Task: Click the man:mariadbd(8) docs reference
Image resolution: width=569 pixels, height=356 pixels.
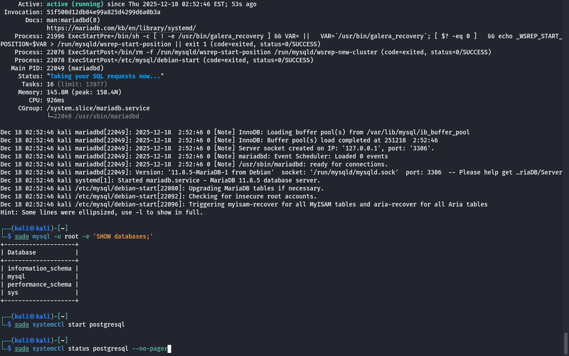Action: click(73, 20)
